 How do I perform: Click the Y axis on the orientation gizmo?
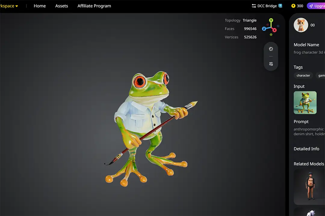click(x=271, y=20)
